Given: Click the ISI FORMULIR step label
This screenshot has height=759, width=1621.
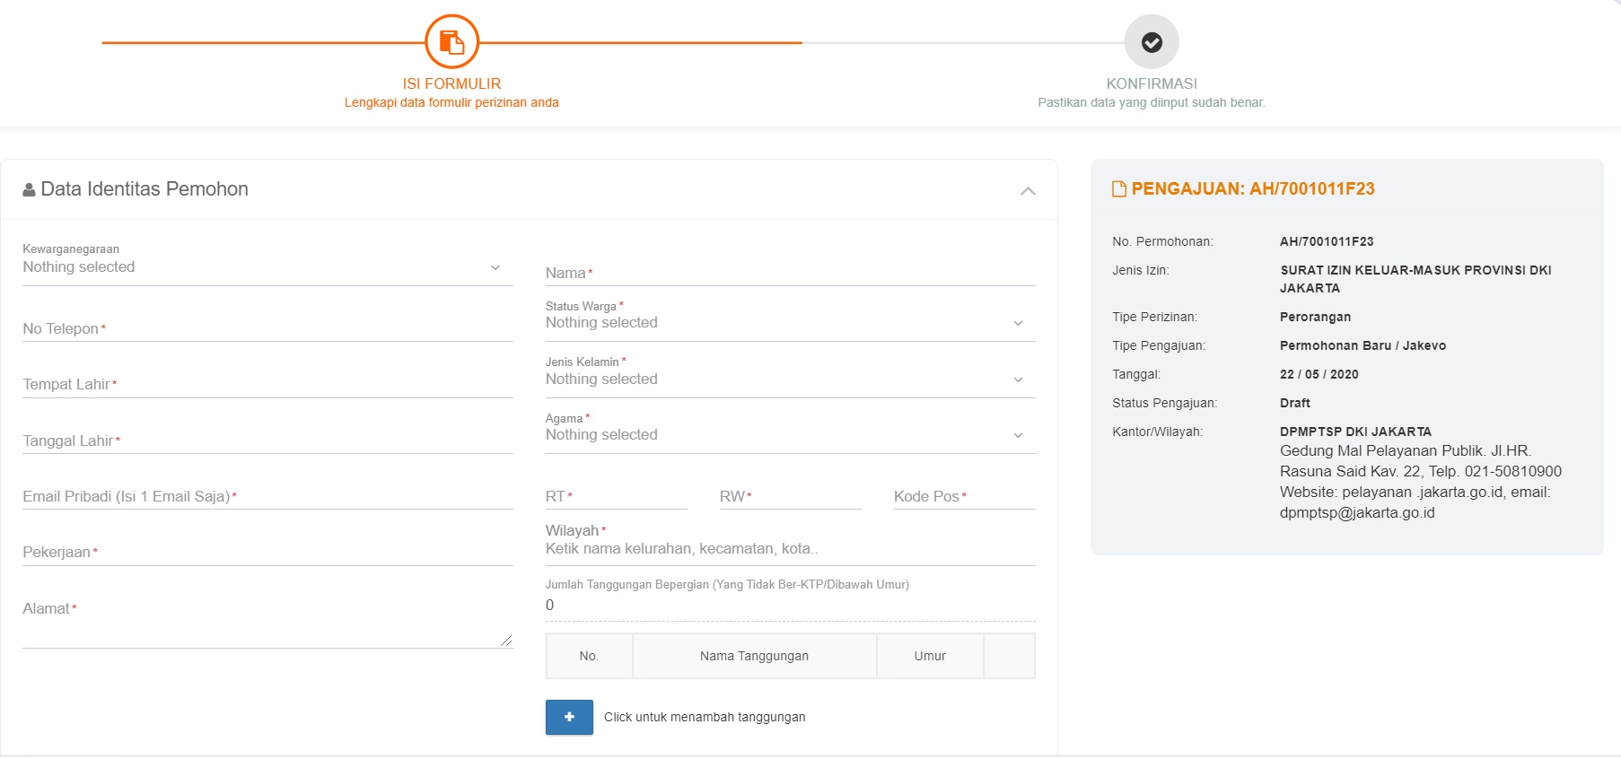Looking at the screenshot, I should pos(451,83).
